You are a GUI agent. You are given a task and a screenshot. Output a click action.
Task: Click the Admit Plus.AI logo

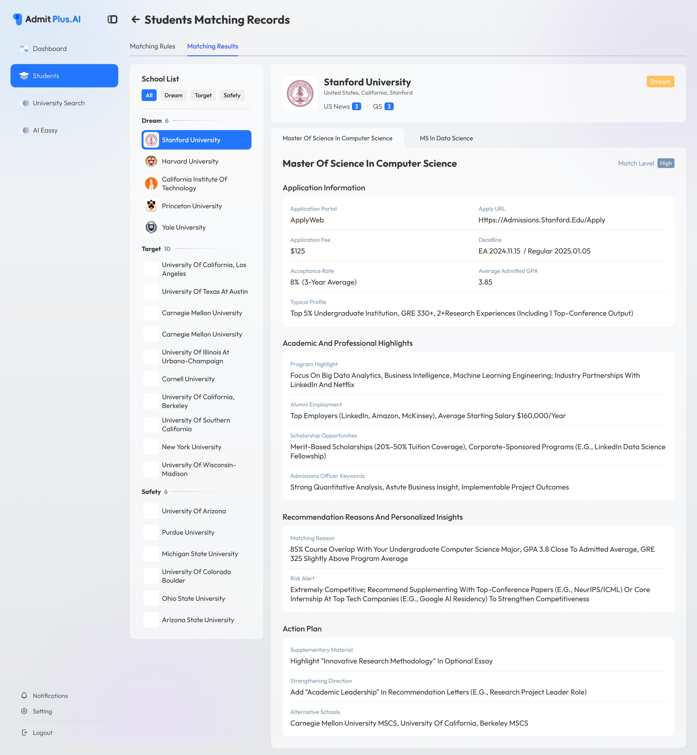47,19
